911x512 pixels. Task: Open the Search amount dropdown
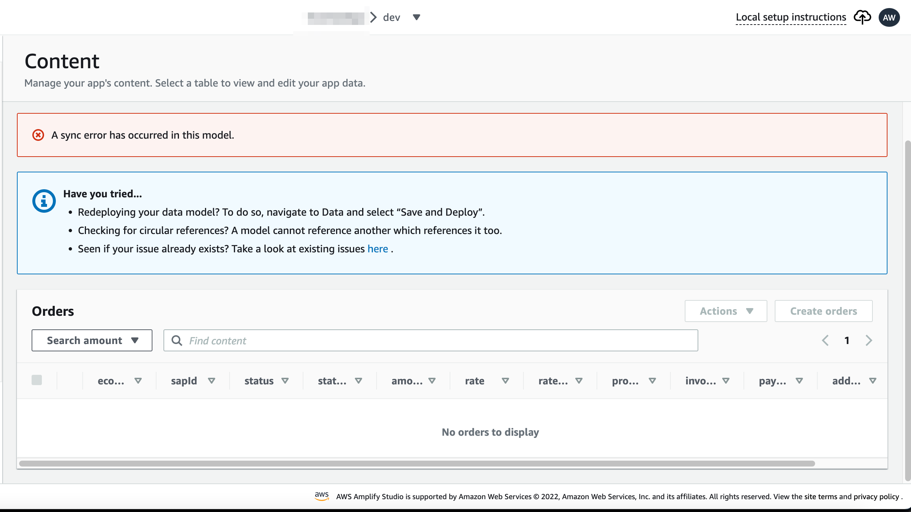click(91, 340)
